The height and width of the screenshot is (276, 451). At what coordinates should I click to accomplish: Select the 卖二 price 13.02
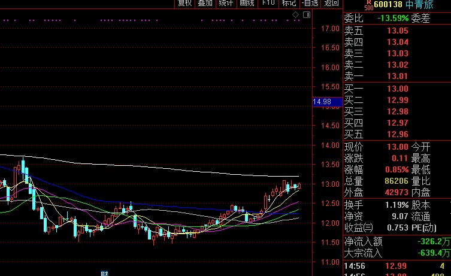coord(398,65)
